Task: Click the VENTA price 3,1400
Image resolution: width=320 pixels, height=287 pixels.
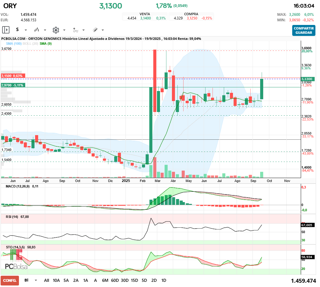Action: [146, 18]
